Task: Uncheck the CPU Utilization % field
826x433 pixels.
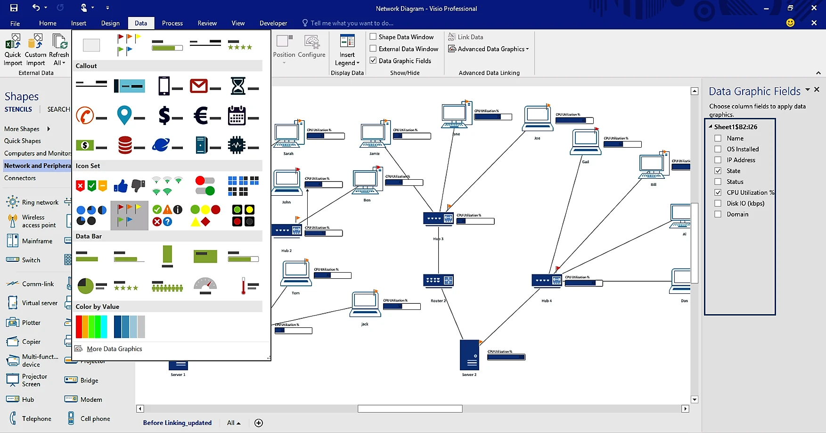Action: [718, 192]
